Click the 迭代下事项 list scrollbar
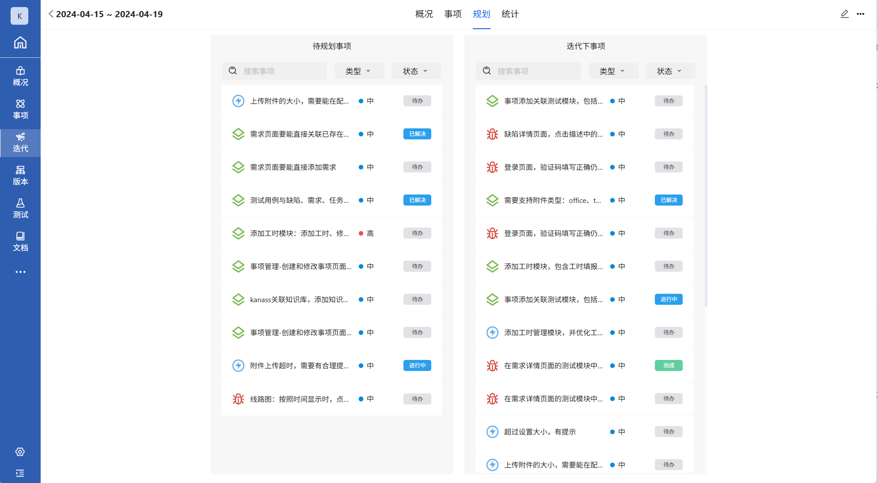 tap(706, 194)
